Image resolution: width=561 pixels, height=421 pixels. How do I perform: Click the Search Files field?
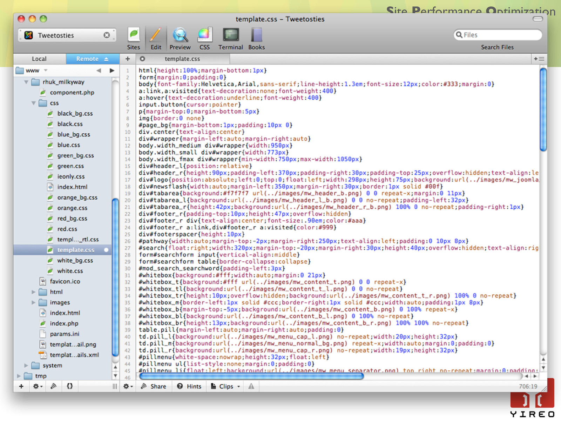tap(498, 35)
